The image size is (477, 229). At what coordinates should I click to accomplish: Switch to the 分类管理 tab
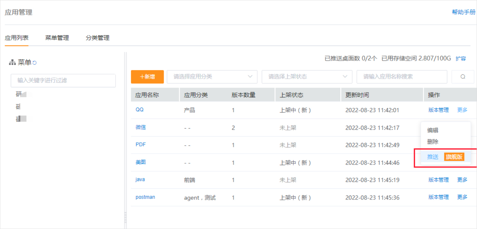97,38
